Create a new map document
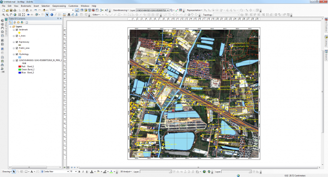 coord(3,10)
